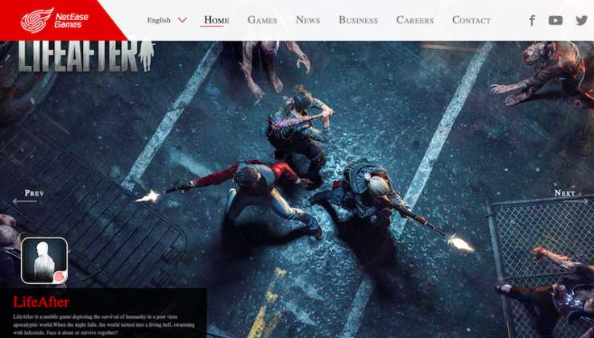Image resolution: width=594 pixels, height=338 pixels.
Task: Click the large LIFEAFTER banner logo
Action: point(86,56)
